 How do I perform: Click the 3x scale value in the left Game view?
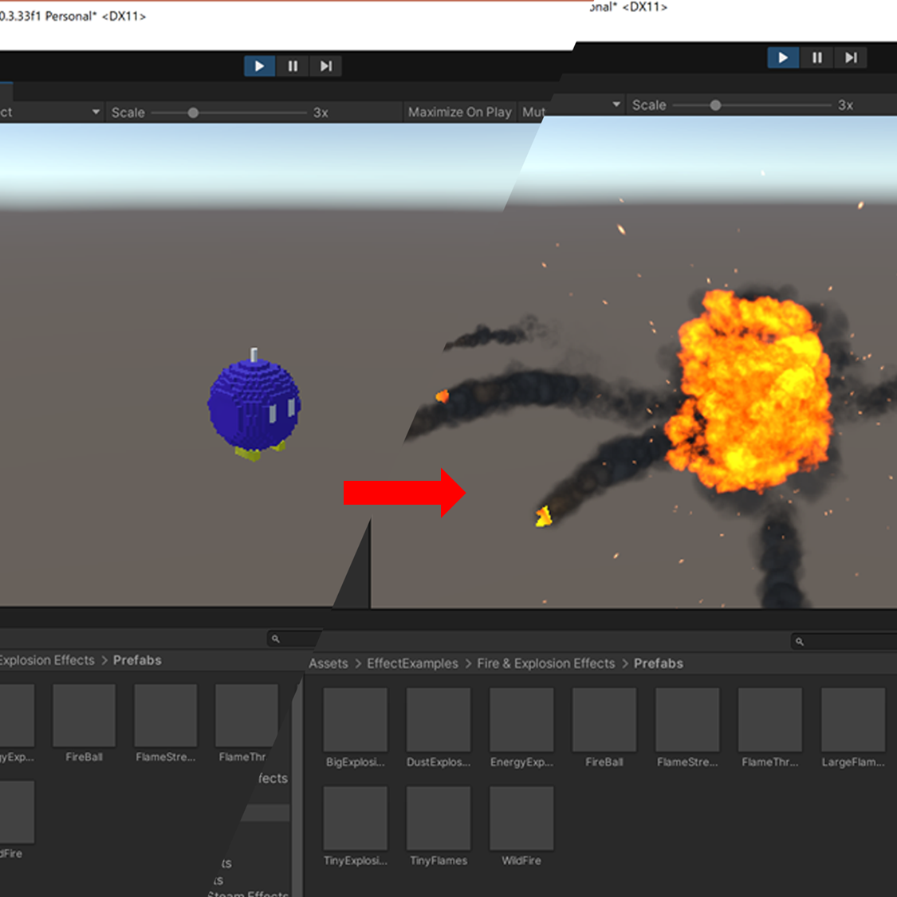[x=321, y=112]
